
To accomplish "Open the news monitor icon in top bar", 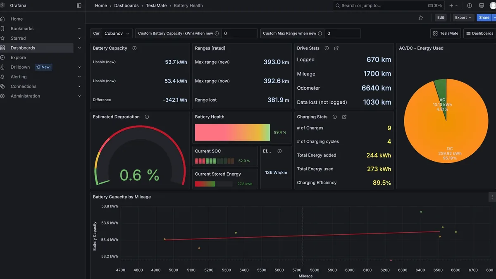I will point(482,5).
